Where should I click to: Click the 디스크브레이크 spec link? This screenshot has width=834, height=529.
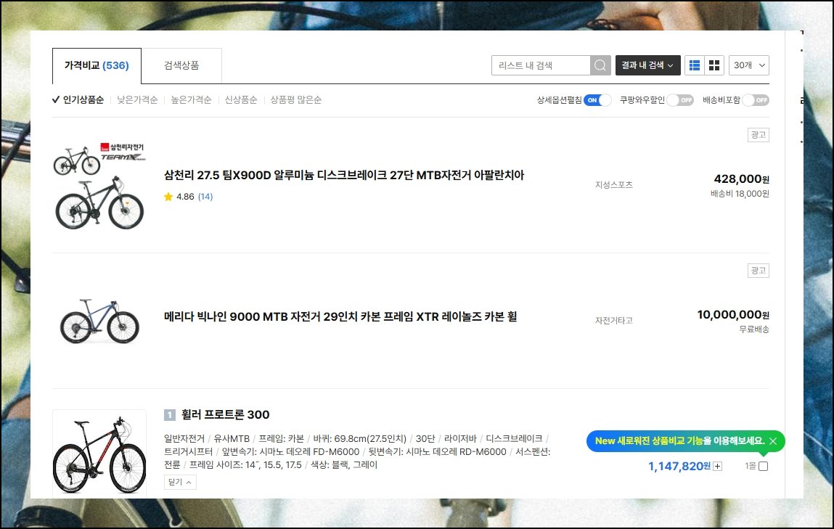click(x=514, y=438)
